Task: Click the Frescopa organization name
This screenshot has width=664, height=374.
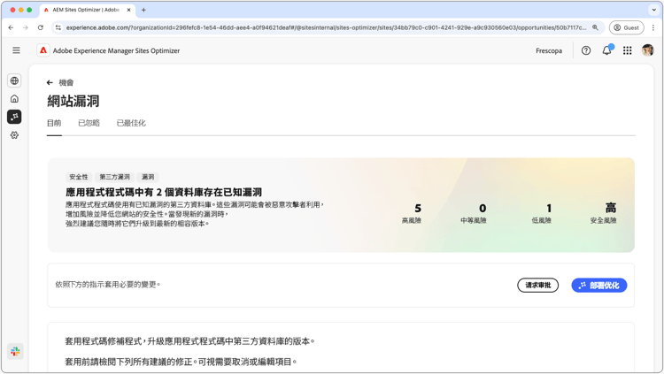Action: (x=549, y=50)
